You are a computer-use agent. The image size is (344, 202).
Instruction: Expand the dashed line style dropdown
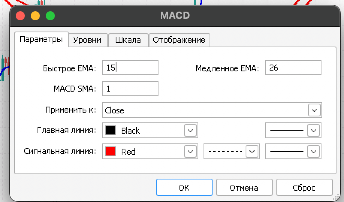tap(252, 151)
